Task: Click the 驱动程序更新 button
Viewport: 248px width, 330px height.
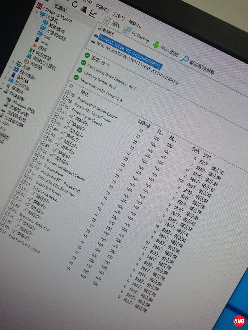Action: (x=198, y=65)
